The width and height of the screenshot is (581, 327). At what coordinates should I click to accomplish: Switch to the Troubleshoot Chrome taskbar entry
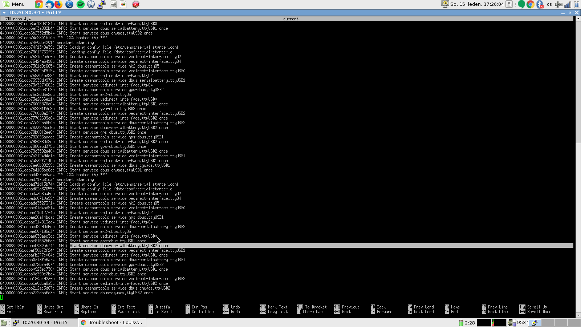click(x=112, y=322)
